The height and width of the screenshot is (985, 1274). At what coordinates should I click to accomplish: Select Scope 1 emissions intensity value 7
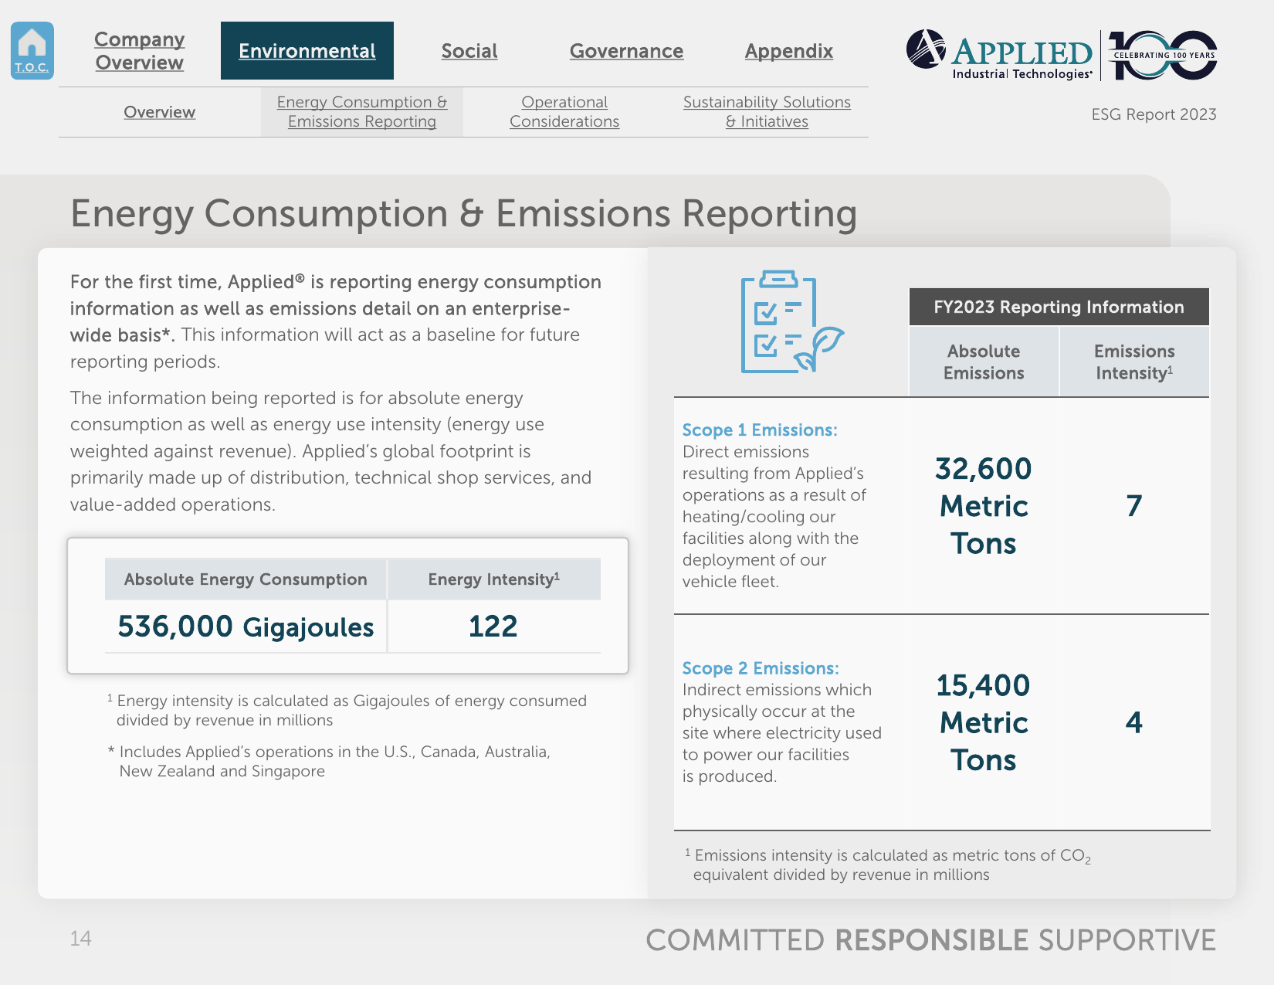click(x=1133, y=506)
